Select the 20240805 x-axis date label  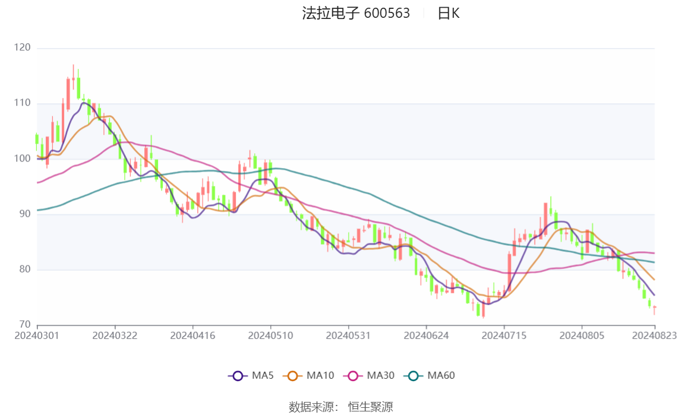point(582,336)
